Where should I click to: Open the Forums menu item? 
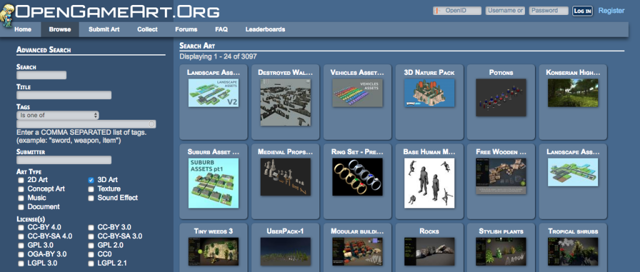[x=186, y=29]
